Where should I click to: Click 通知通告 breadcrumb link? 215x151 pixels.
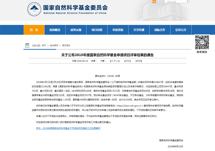66,46
